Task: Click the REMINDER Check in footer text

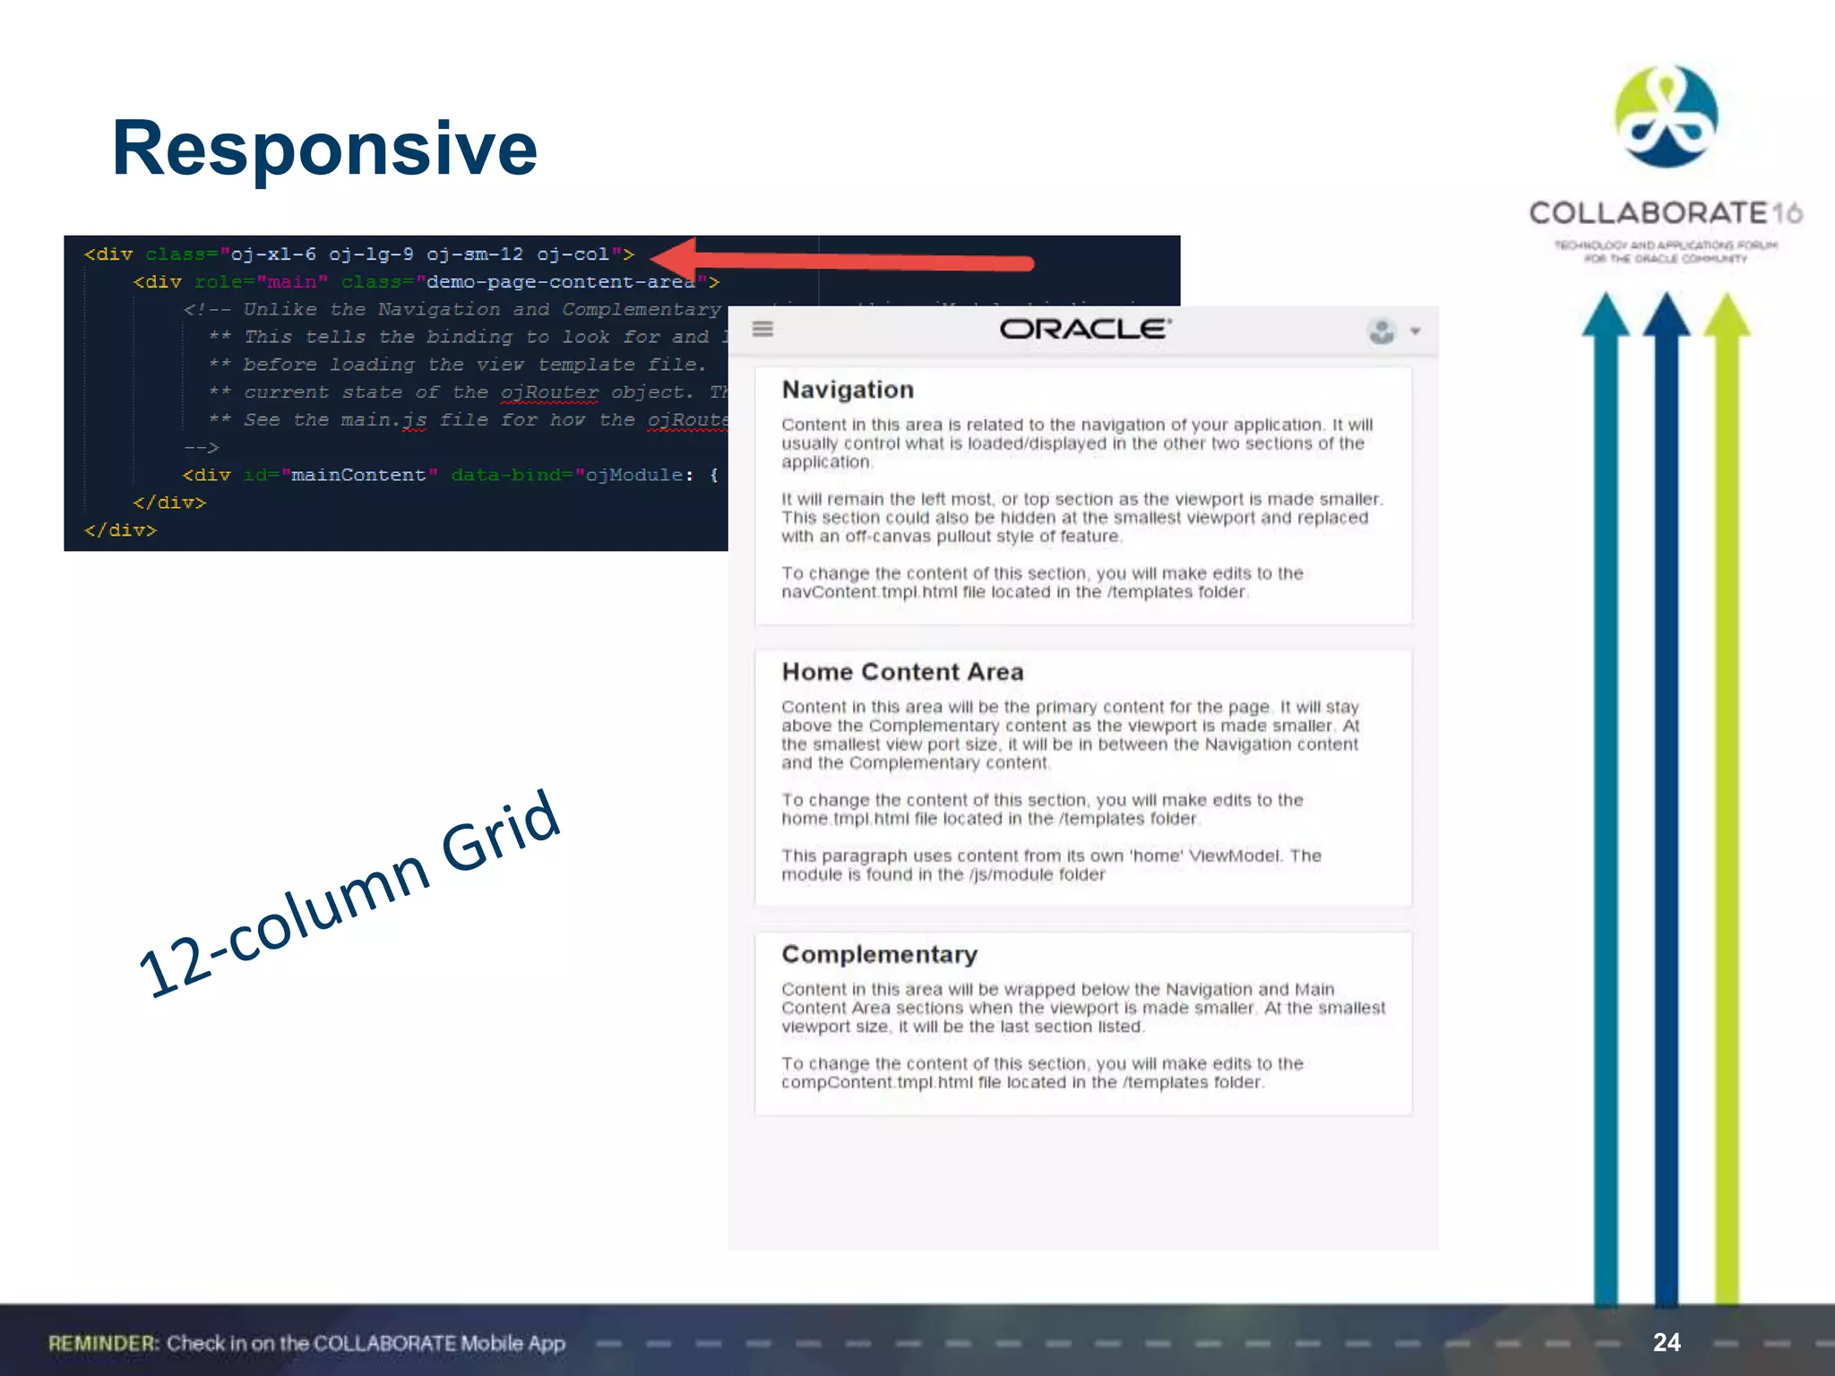Action: (x=306, y=1343)
